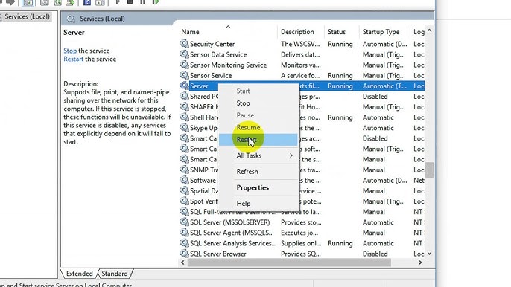The width and height of the screenshot is (511, 287).
Task: Click 'Provides sto...' description of SQL Server
Action: 301,222
